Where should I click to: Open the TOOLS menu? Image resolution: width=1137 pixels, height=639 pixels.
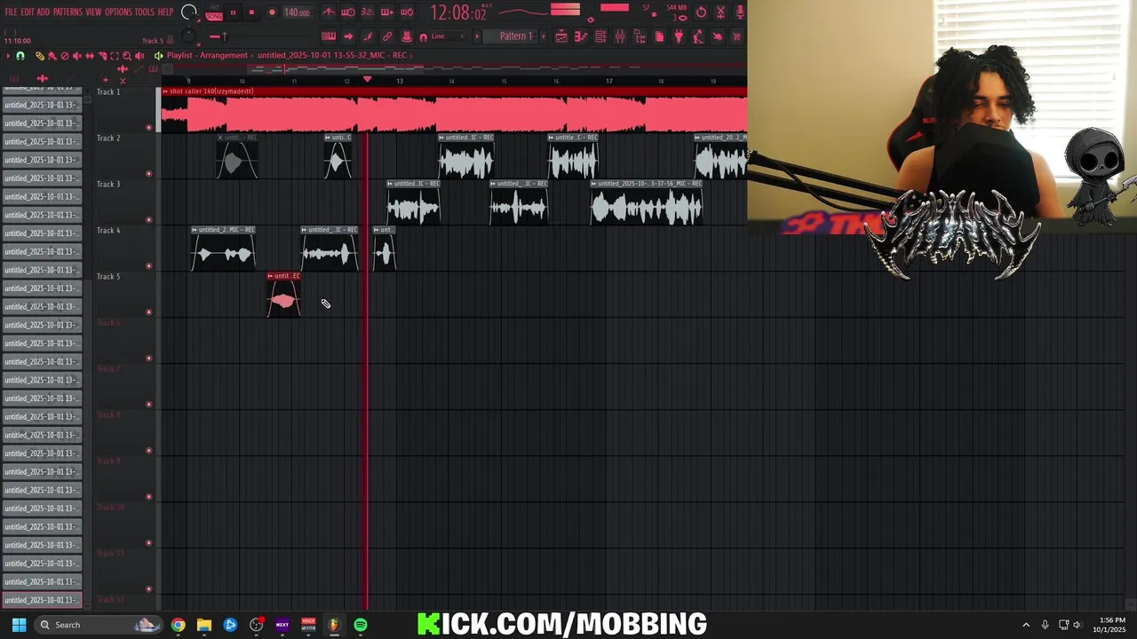pyautogui.click(x=144, y=12)
